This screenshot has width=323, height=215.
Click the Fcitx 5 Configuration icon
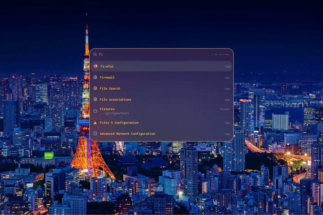95,123
